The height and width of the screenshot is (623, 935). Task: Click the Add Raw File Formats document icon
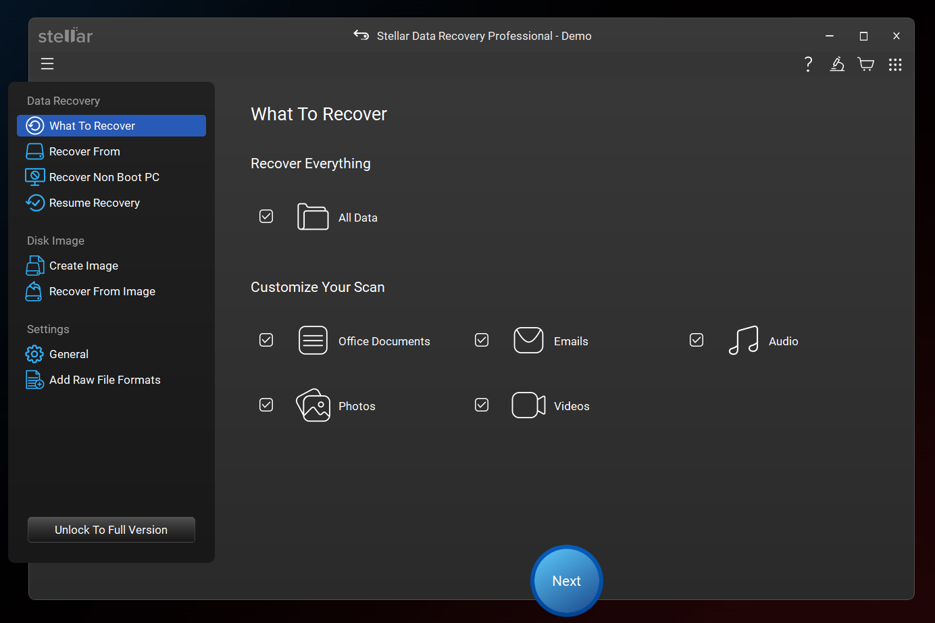point(34,380)
